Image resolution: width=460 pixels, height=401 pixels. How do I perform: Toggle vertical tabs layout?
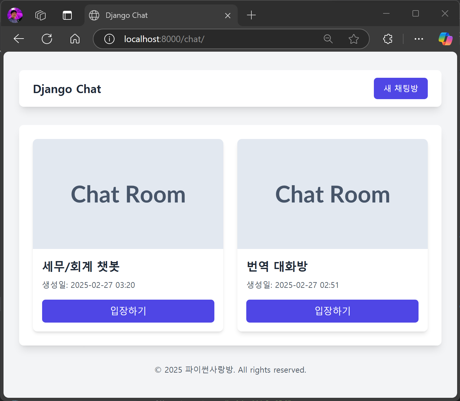(x=67, y=15)
